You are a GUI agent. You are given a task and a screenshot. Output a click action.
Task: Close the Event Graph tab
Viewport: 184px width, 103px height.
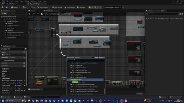tap(57, 11)
